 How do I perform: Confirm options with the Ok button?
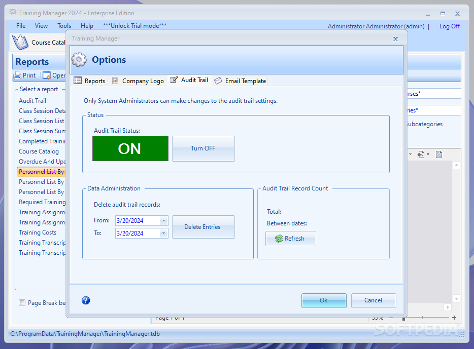coord(324,300)
